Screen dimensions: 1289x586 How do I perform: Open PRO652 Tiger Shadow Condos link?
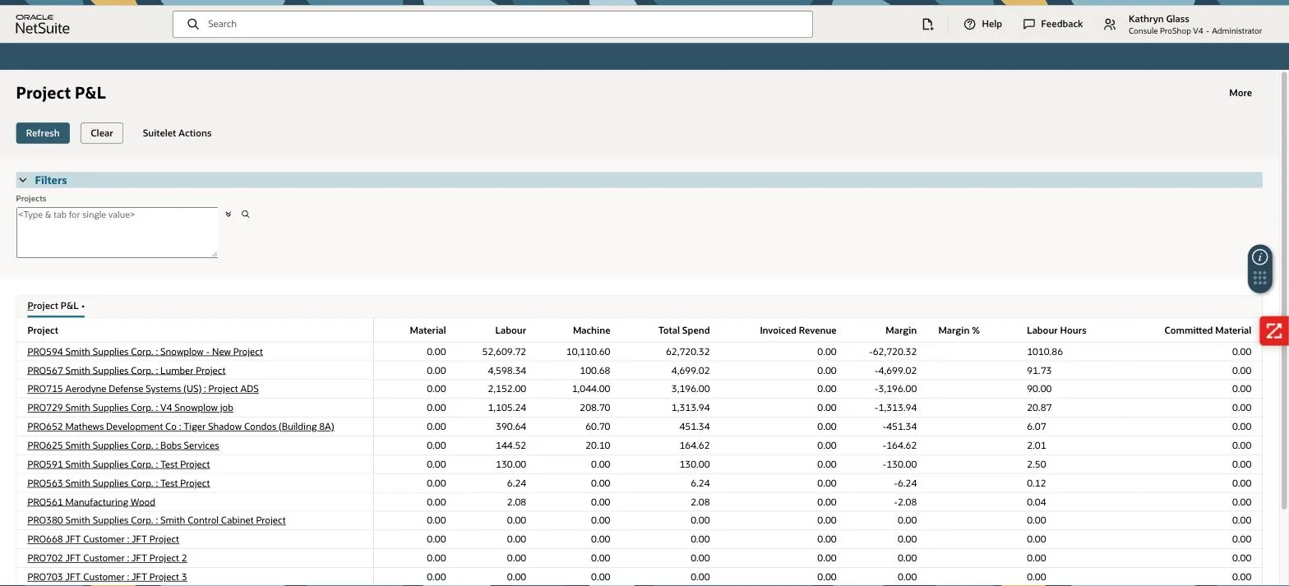[181, 427]
